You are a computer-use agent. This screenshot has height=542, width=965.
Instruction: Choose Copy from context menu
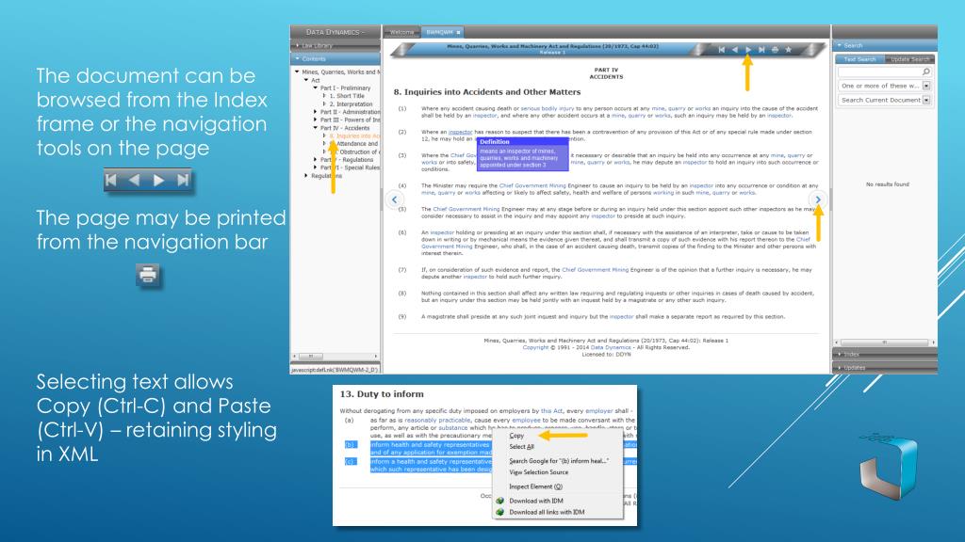[x=517, y=436]
